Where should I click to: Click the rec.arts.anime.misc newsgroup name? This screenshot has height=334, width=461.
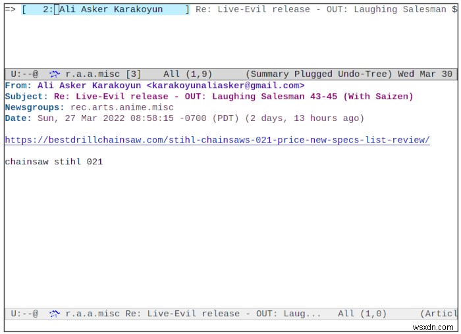(122, 107)
